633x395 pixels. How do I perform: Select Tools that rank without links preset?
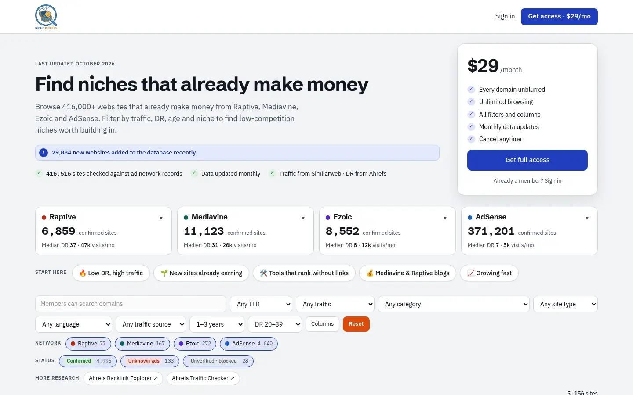(304, 273)
